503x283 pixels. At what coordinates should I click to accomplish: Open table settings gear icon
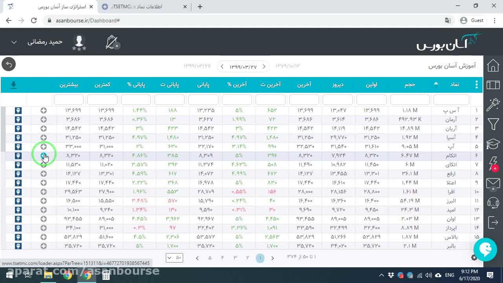point(474,257)
